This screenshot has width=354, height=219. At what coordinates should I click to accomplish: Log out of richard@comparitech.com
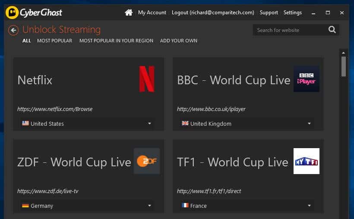point(213,13)
